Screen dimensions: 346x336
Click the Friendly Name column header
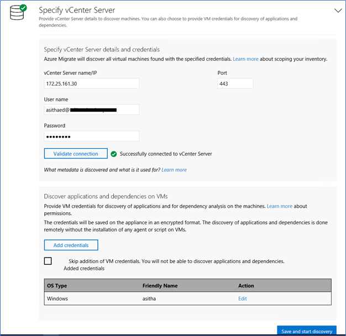(160, 286)
